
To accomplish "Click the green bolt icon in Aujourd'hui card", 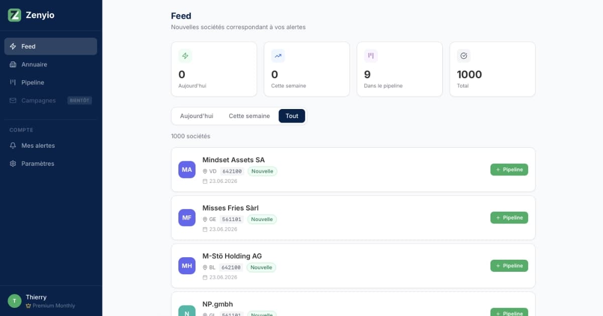I will (x=185, y=56).
